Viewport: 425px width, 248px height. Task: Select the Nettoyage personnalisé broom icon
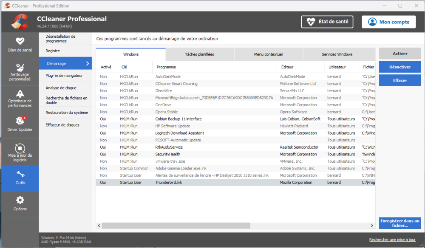(20, 68)
